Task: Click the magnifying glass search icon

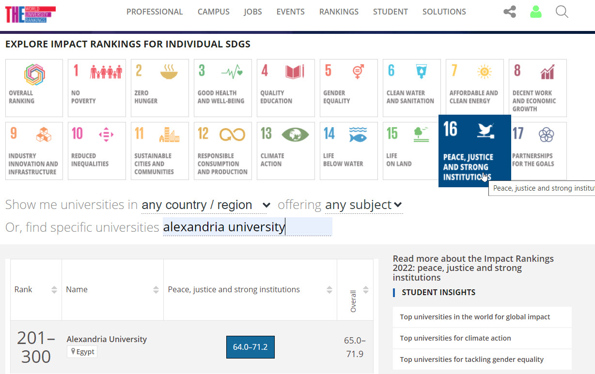Action: point(562,12)
